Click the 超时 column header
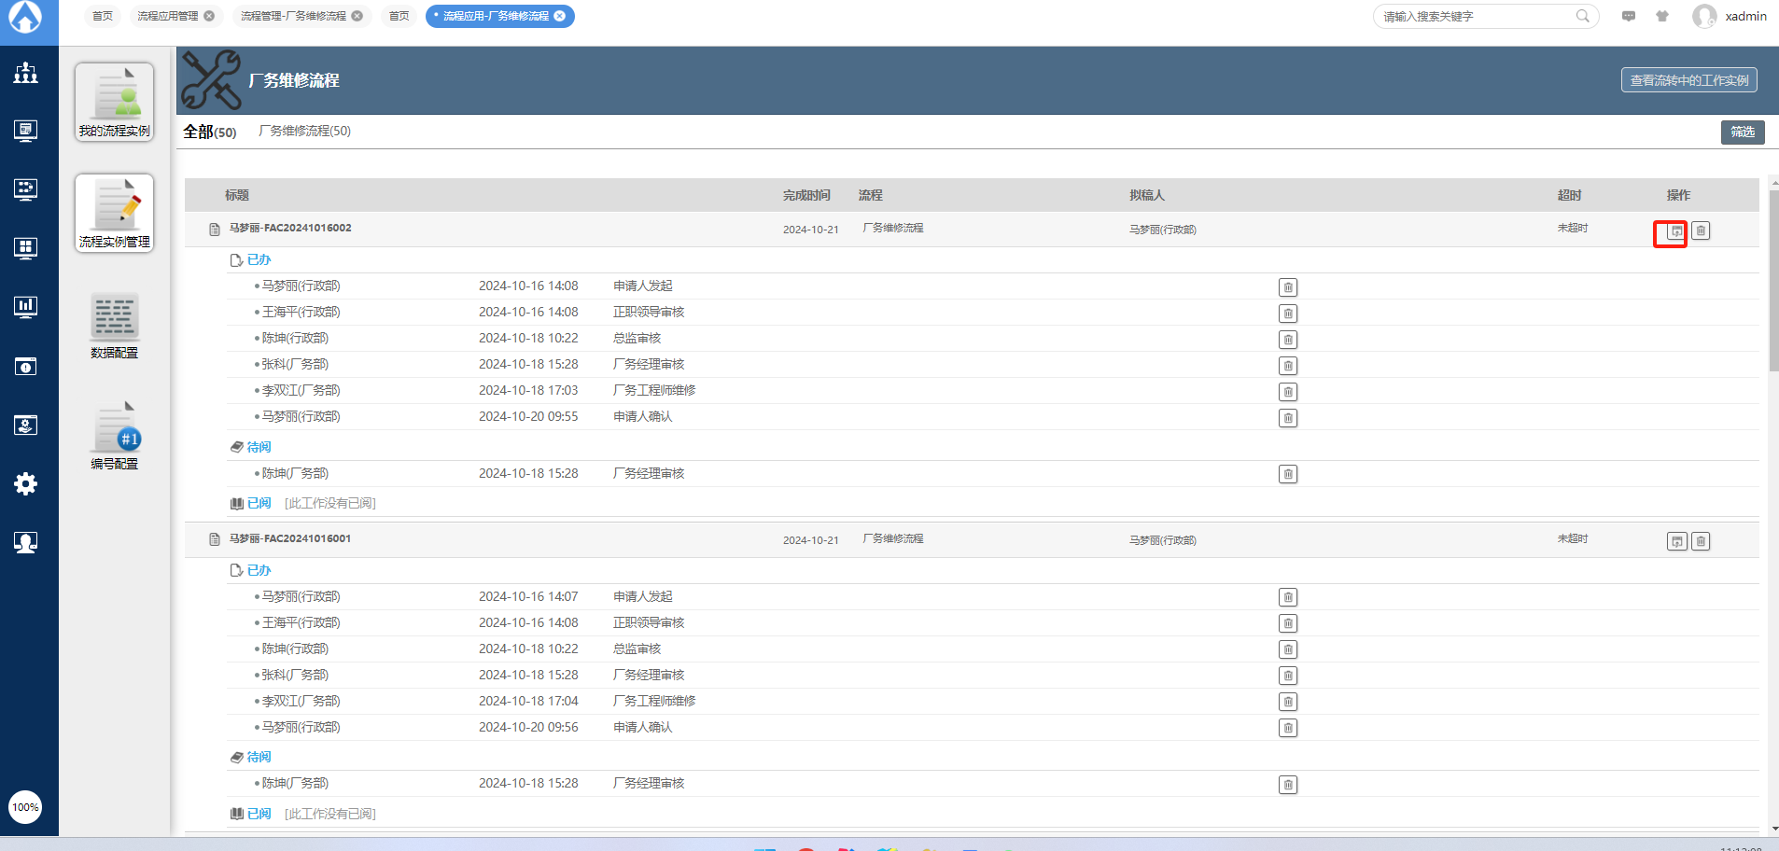 pyautogui.click(x=1569, y=195)
